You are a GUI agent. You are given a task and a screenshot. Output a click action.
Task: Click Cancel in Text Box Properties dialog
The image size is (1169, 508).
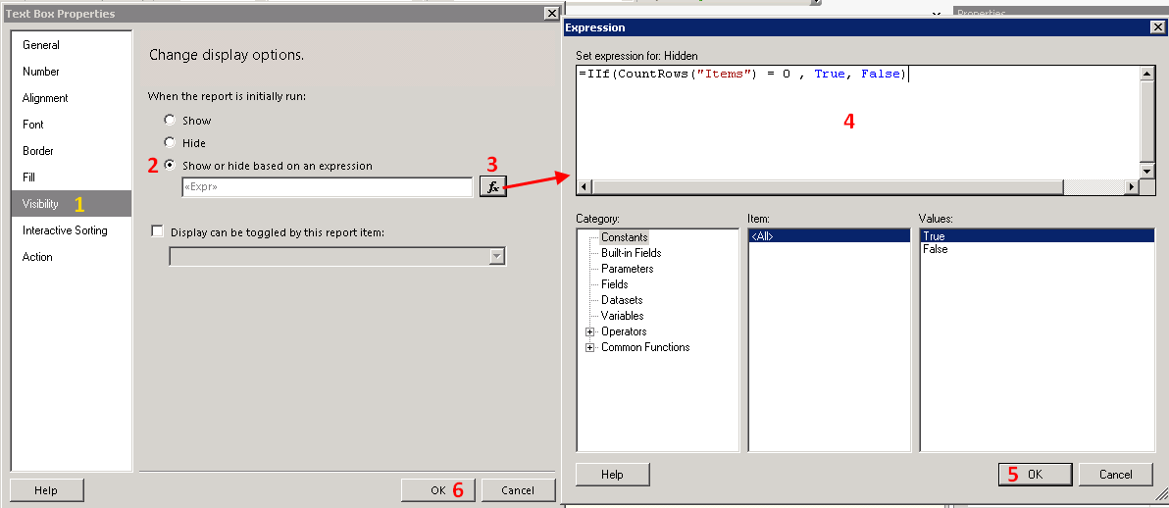pyautogui.click(x=518, y=490)
